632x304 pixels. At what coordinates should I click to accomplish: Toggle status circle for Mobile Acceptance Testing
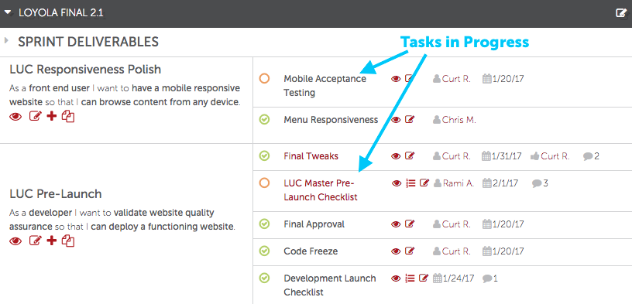[x=264, y=78]
